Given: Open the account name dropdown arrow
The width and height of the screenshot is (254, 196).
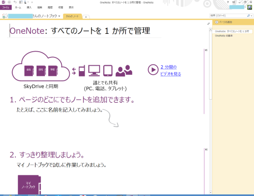Looking at the screenshot, I should [x=246, y=7].
